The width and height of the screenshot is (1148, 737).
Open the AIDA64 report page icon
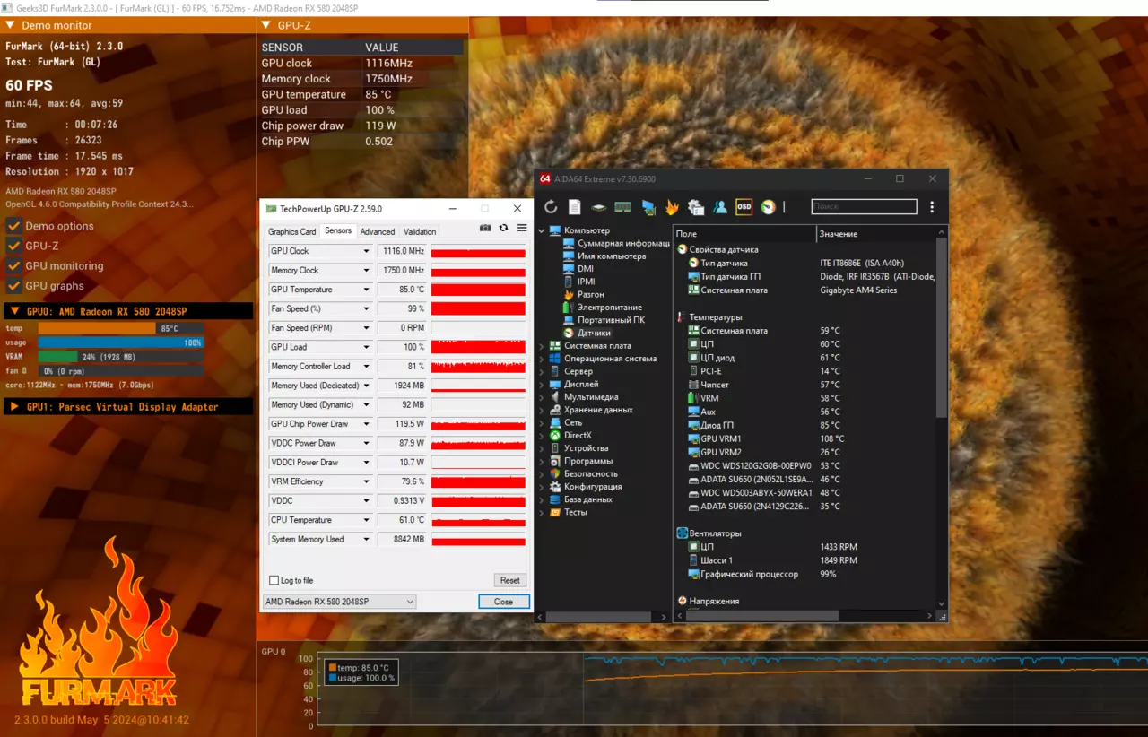pyautogui.click(x=575, y=207)
